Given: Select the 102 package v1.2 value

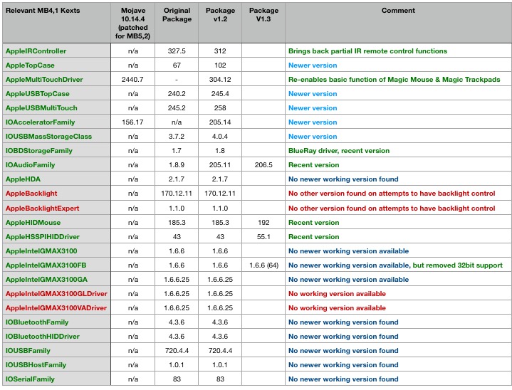Looking at the screenshot, I should (x=220, y=65).
